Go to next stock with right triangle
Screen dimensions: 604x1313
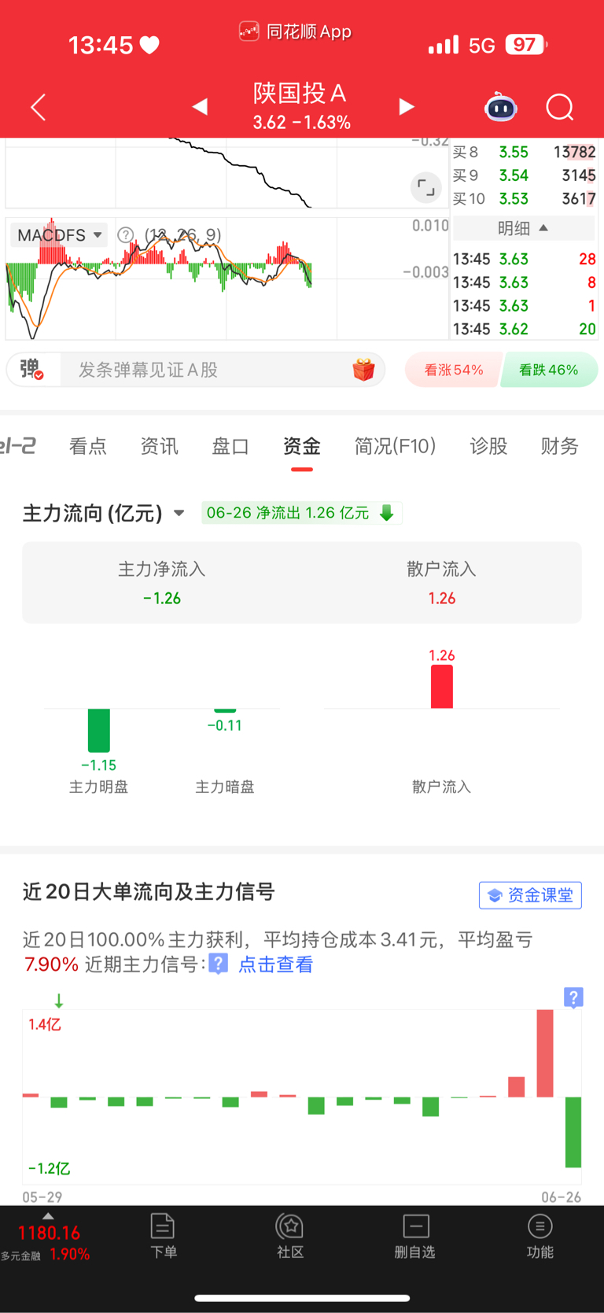click(x=406, y=106)
